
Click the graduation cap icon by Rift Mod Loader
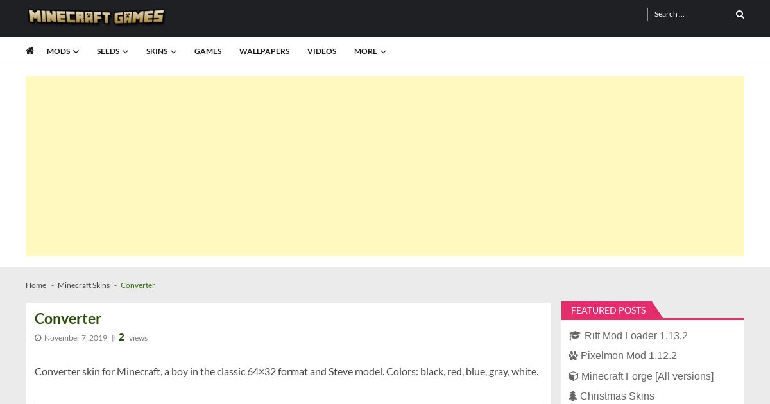tap(574, 336)
